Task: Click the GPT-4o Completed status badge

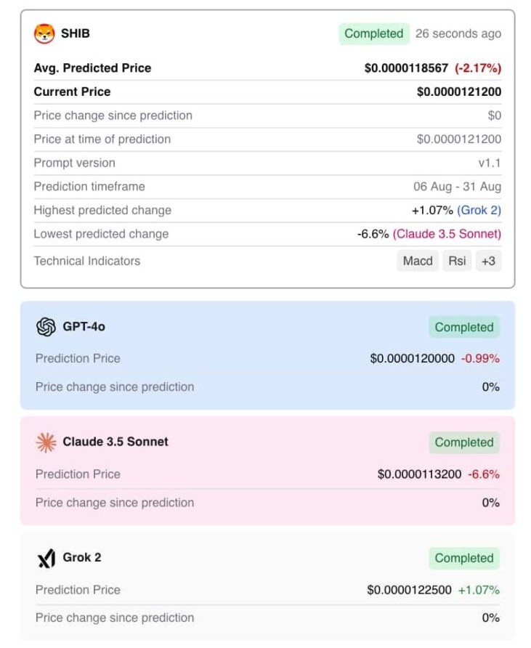Action: coord(464,327)
